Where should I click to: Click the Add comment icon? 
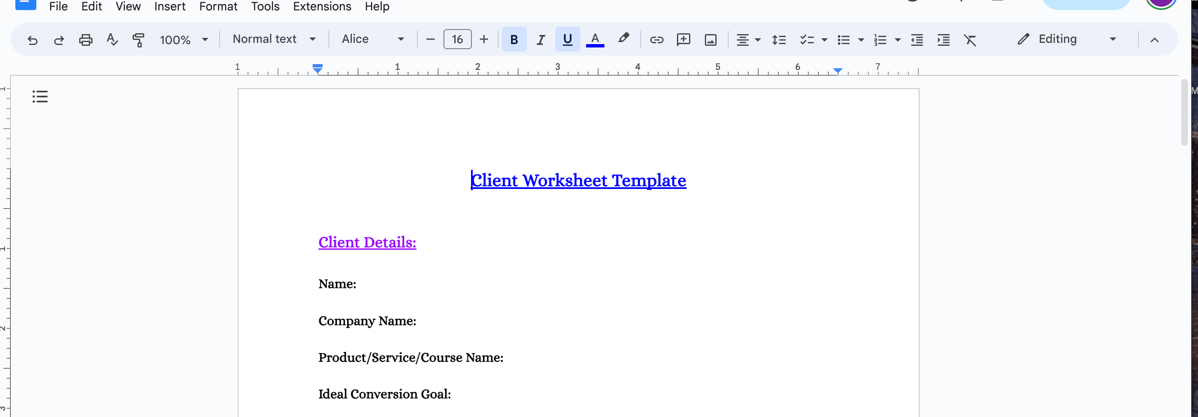pyautogui.click(x=683, y=40)
